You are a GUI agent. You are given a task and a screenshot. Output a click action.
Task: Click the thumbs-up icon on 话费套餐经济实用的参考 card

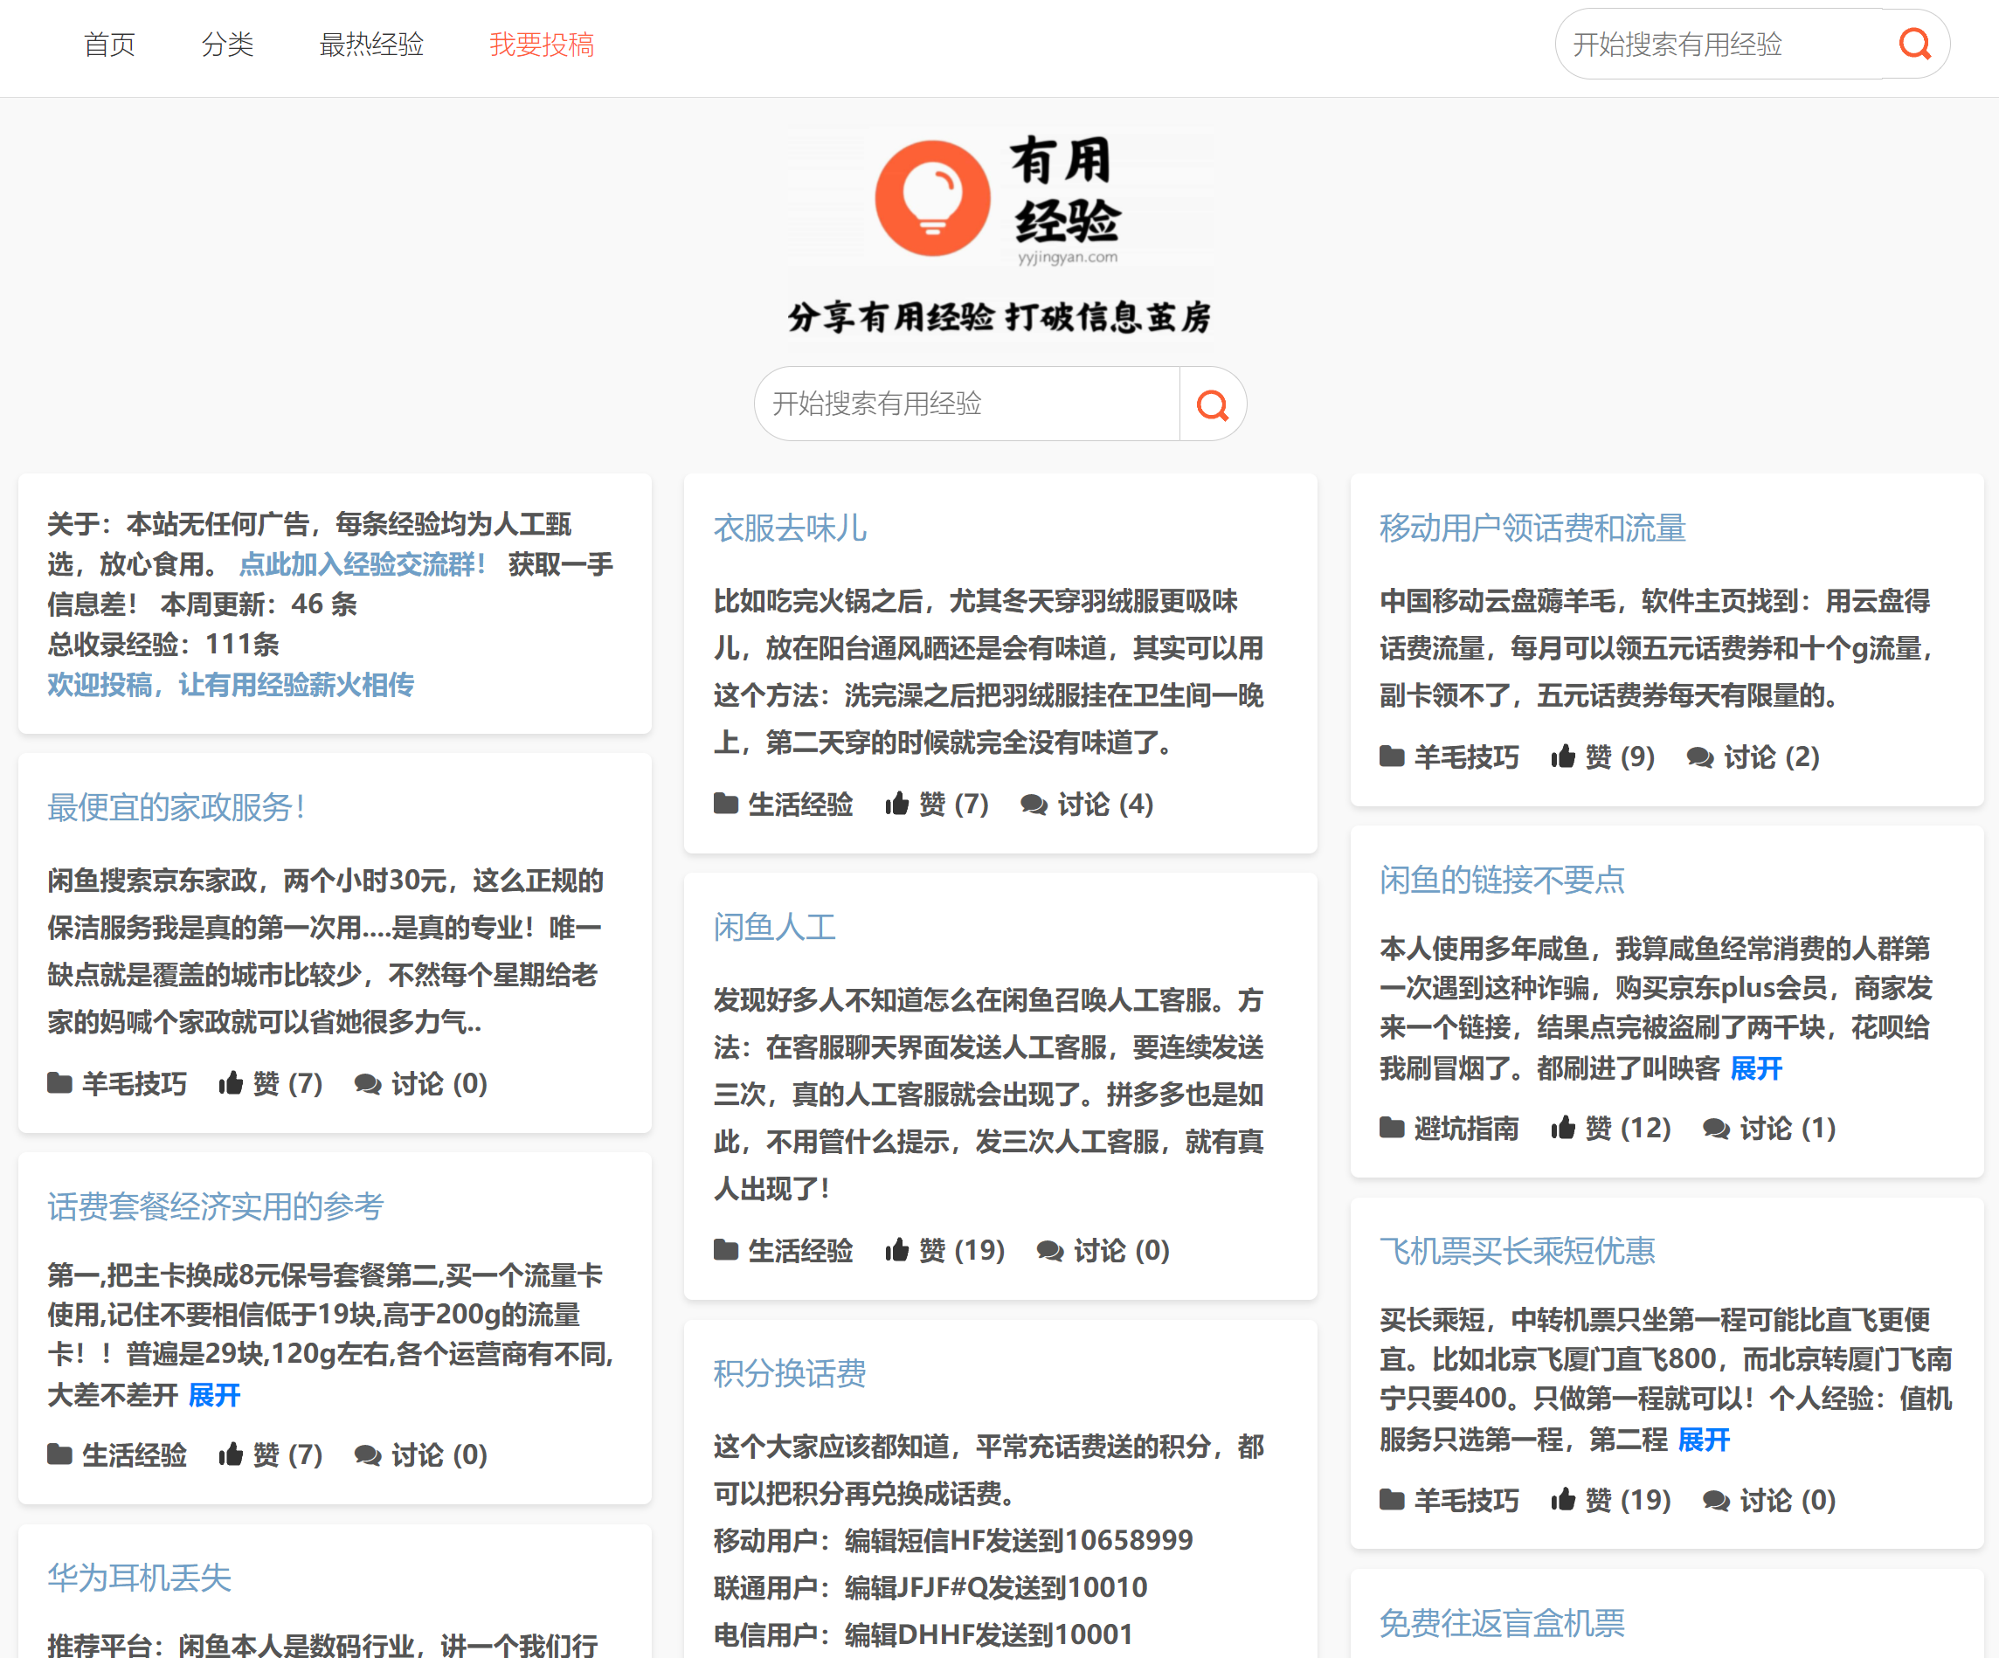[231, 1454]
